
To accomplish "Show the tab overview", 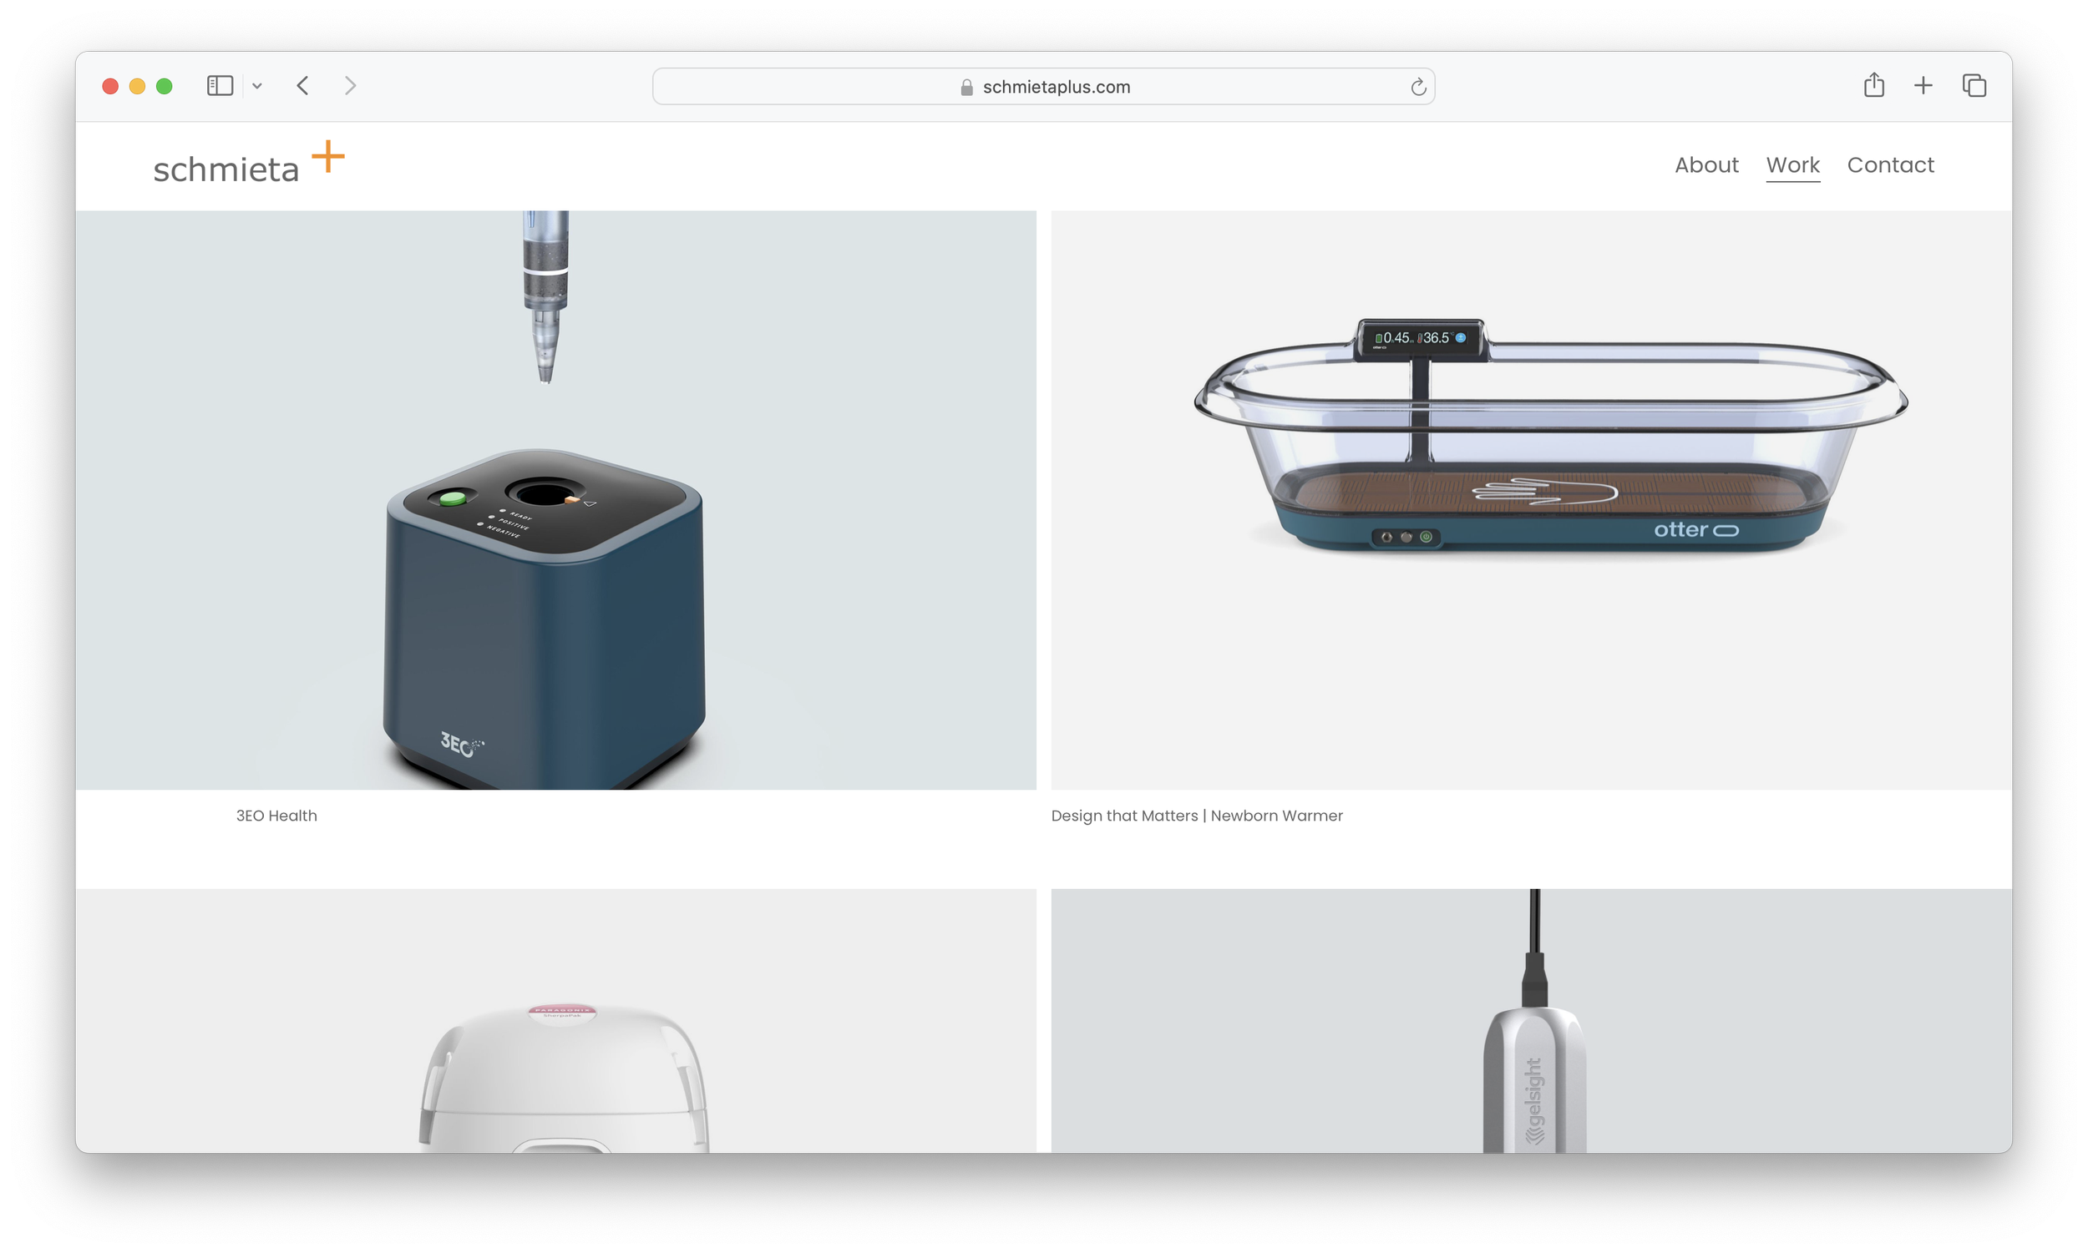I will click(x=1974, y=85).
